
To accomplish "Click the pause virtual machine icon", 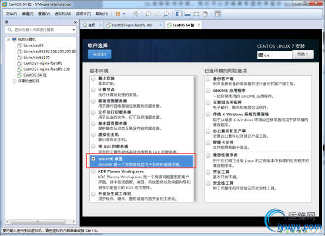I will pos(118,14).
